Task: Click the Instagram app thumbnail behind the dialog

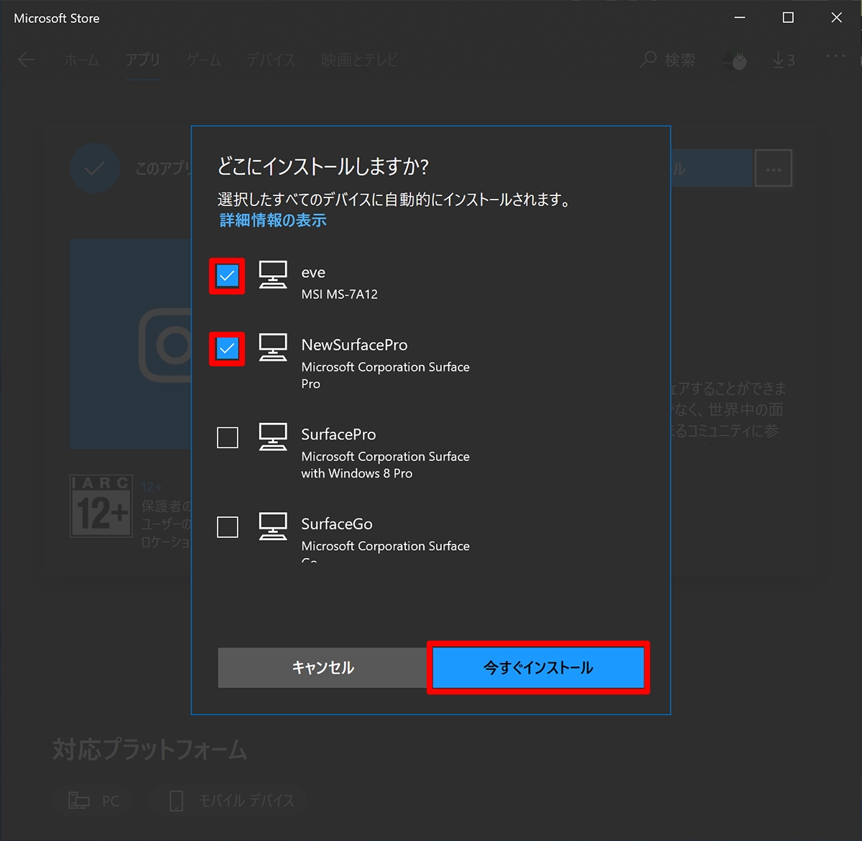Action: click(131, 345)
